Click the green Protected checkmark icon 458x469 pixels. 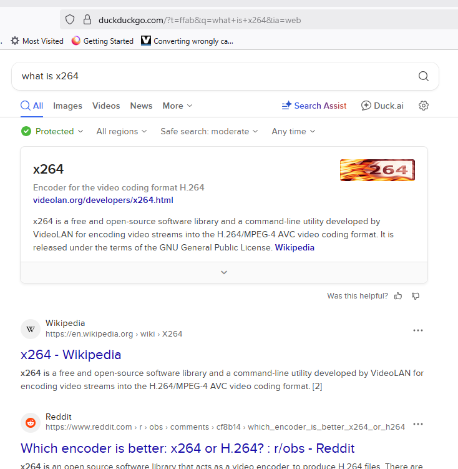(x=26, y=131)
